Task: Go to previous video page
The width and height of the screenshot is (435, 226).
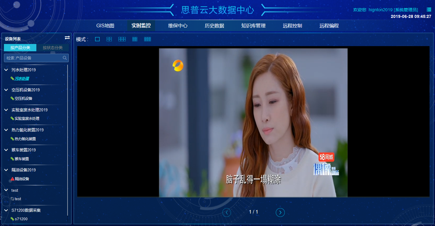Action: 227,212
